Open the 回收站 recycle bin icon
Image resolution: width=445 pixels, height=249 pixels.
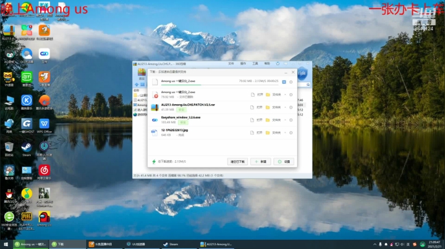pos(9,149)
